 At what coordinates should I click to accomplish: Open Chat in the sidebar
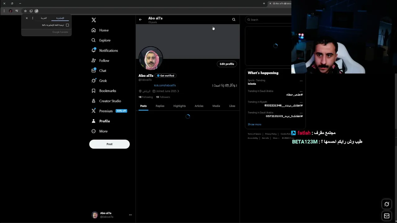coord(99,71)
